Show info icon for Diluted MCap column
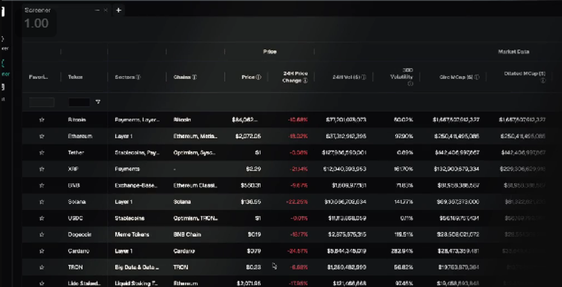The height and width of the screenshot is (287, 562). tap(543, 81)
